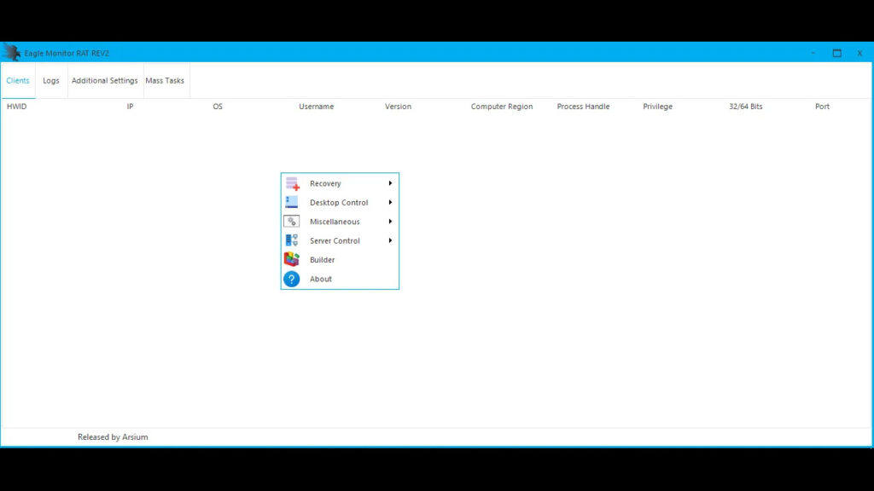
Task: Open the Additional Settings tab
Action: pos(105,81)
